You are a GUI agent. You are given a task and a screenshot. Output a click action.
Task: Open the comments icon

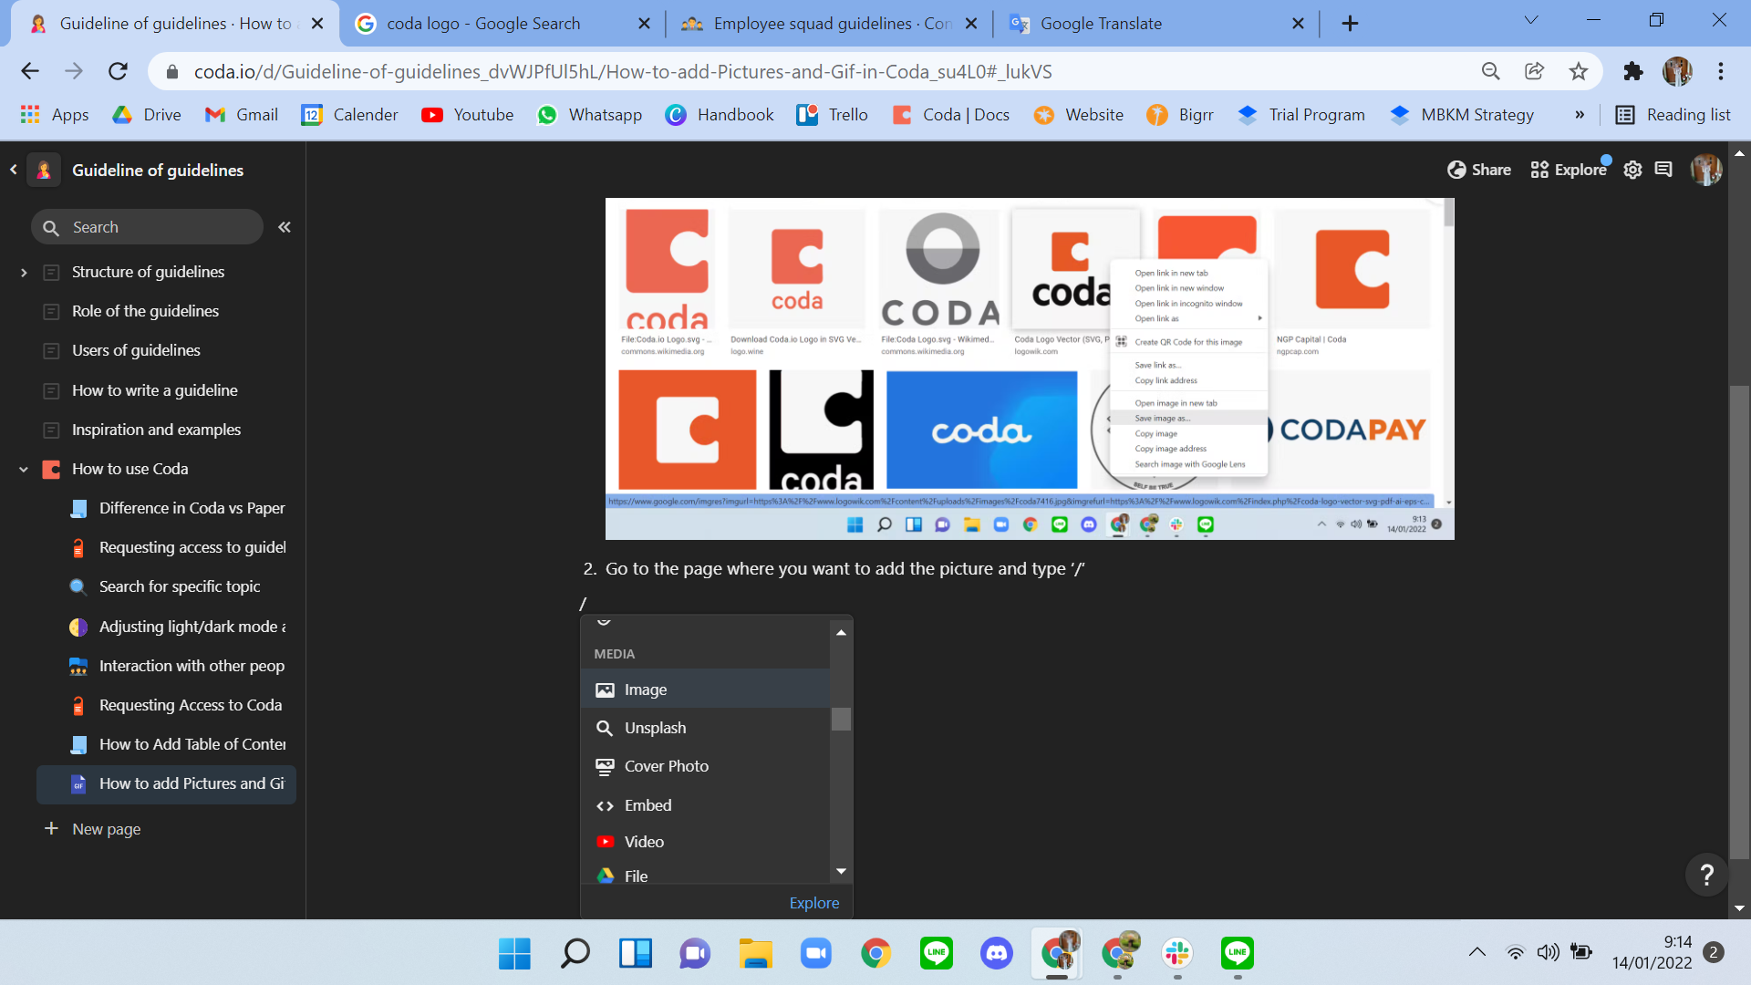click(1663, 170)
